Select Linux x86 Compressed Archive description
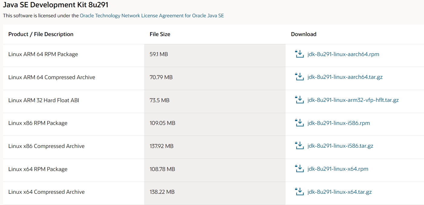Viewport: 424px width, 205px height. point(46,146)
